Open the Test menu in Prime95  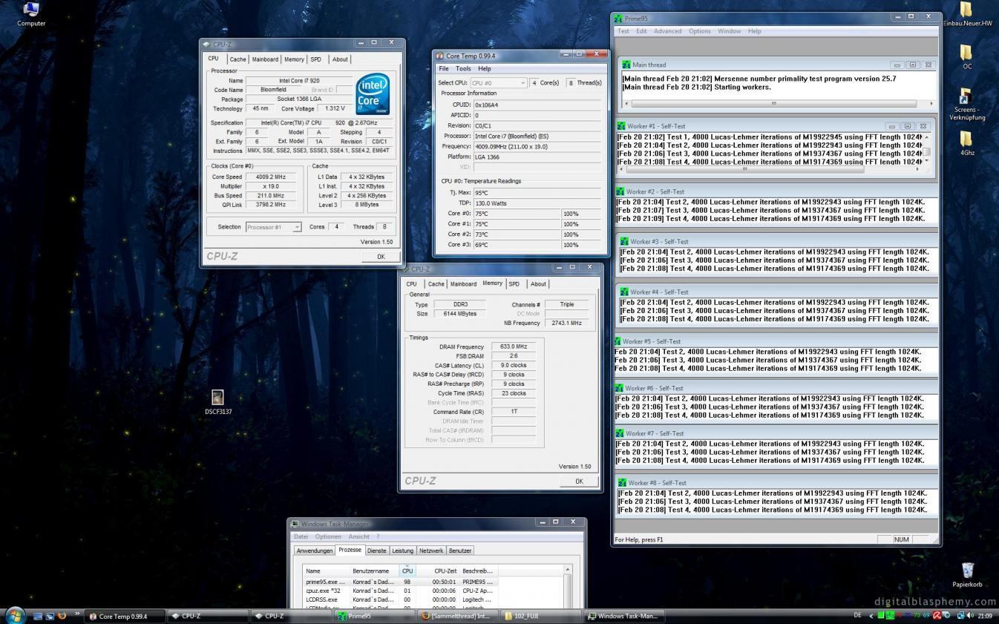(x=623, y=31)
